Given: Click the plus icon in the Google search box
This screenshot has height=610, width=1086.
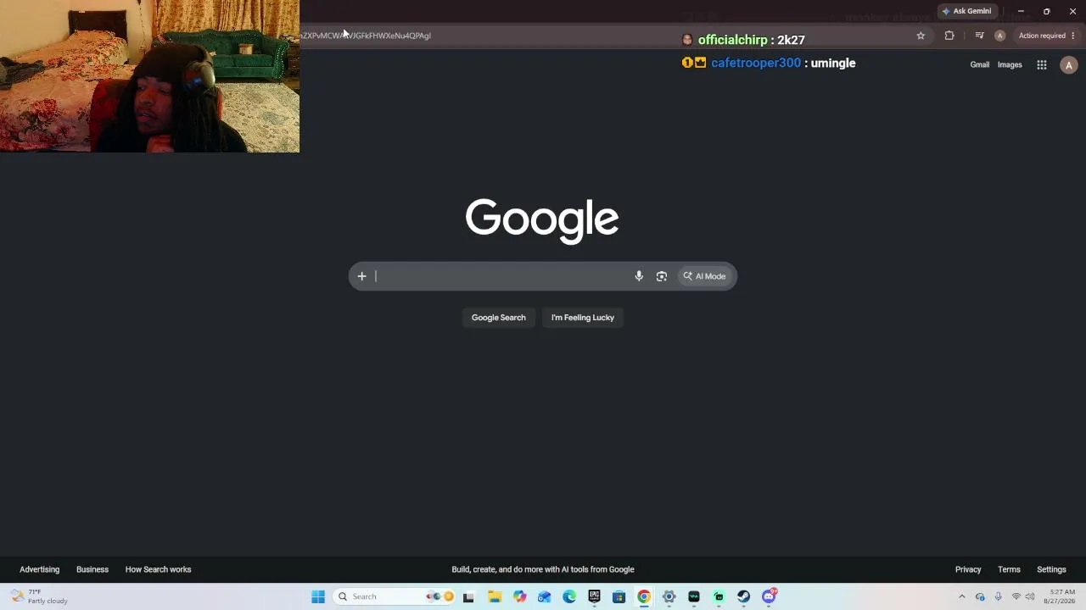Looking at the screenshot, I should coord(361,276).
